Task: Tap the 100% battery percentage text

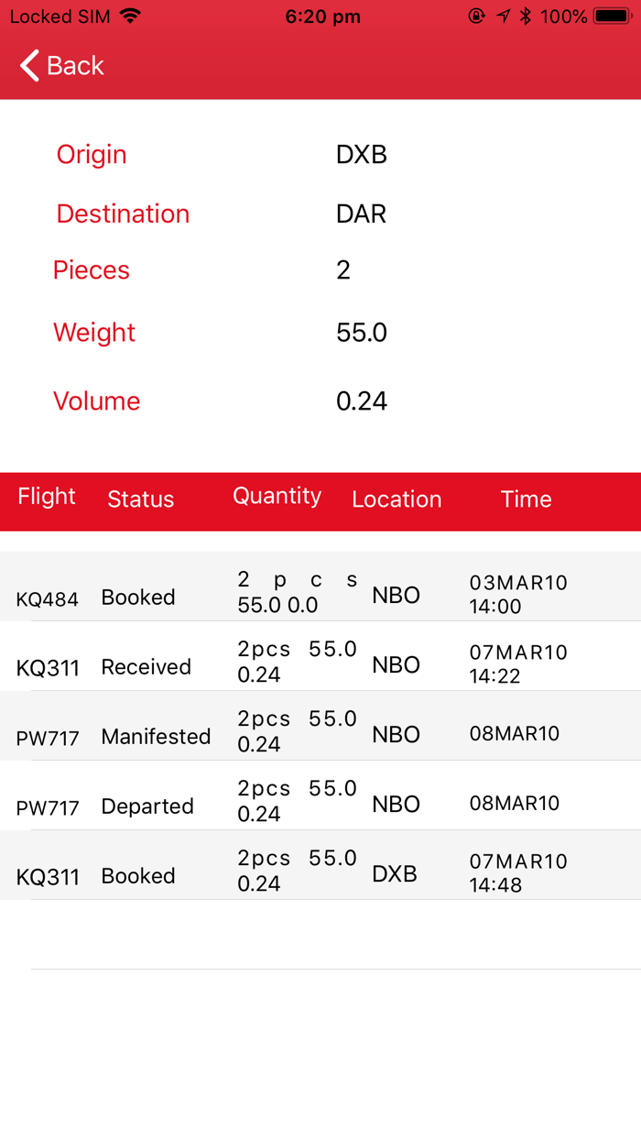Action: [x=566, y=16]
